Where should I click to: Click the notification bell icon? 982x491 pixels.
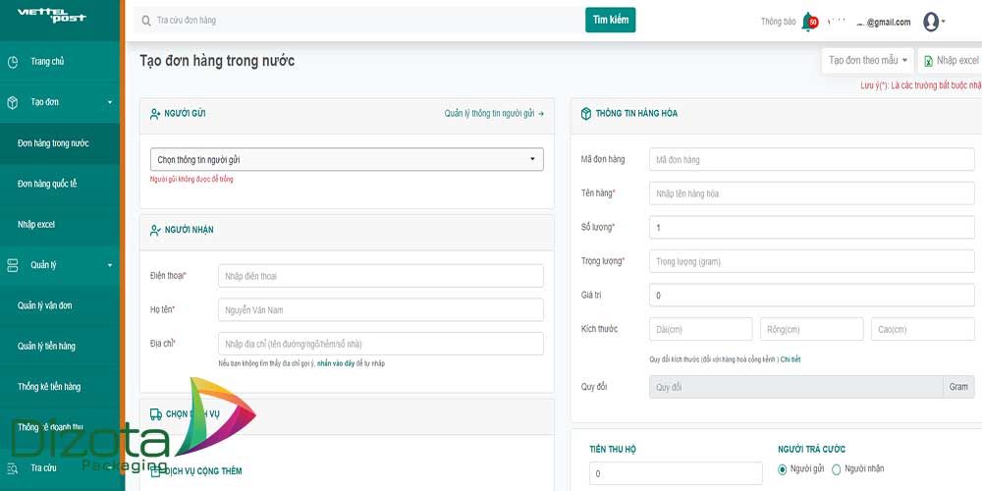pyautogui.click(x=807, y=22)
